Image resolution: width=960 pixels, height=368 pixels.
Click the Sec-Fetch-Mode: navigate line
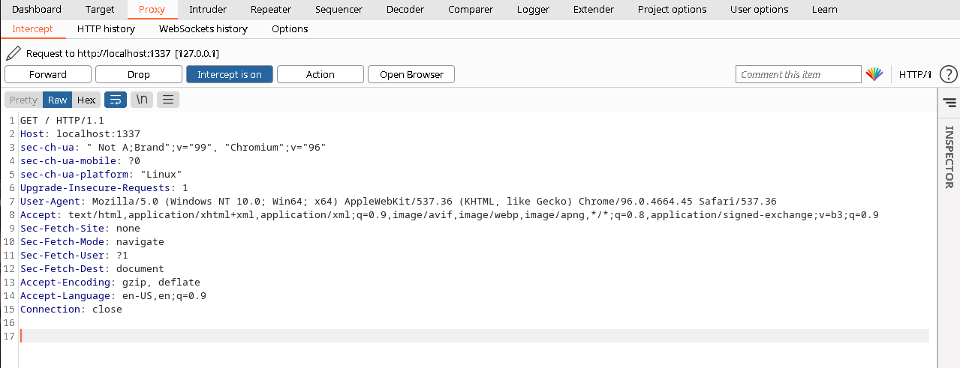pos(92,241)
